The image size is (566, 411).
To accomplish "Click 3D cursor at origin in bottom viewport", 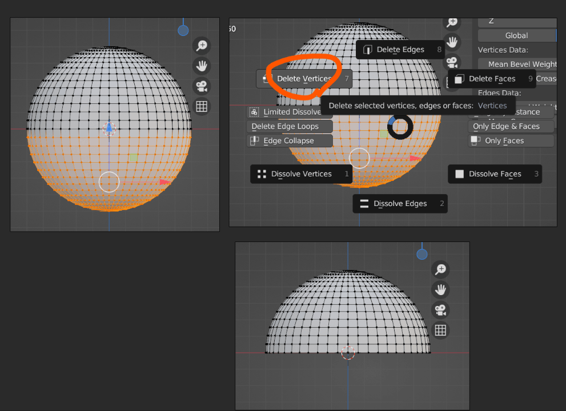I will click(348, 353).
